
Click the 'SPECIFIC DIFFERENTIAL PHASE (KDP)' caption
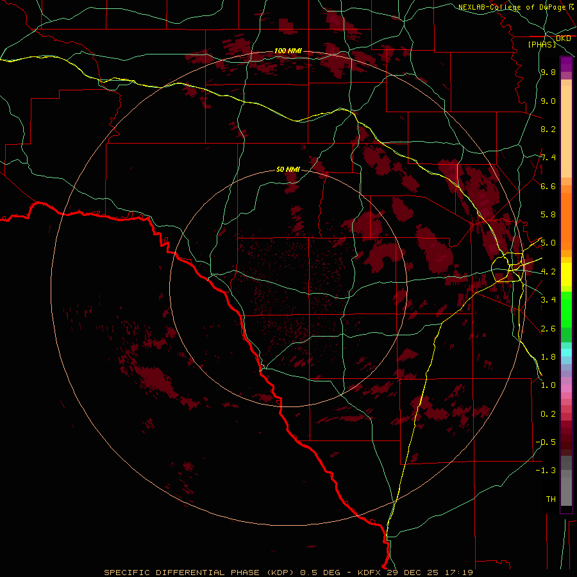(x=199, y=573)
